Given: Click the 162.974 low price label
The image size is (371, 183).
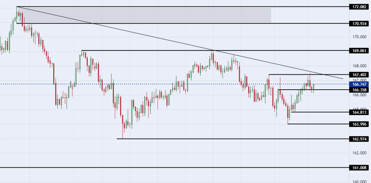Looking at the screenshot, I should click(359, 139).
